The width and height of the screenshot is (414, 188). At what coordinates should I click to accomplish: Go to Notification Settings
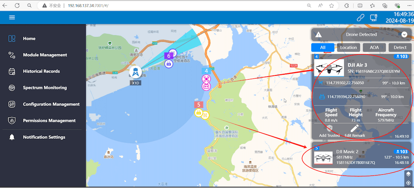pos(44,137)
